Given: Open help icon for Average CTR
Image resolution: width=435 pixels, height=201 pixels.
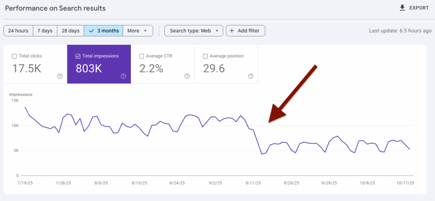Looking at the screenshot, I should click(x=187, y=76).
